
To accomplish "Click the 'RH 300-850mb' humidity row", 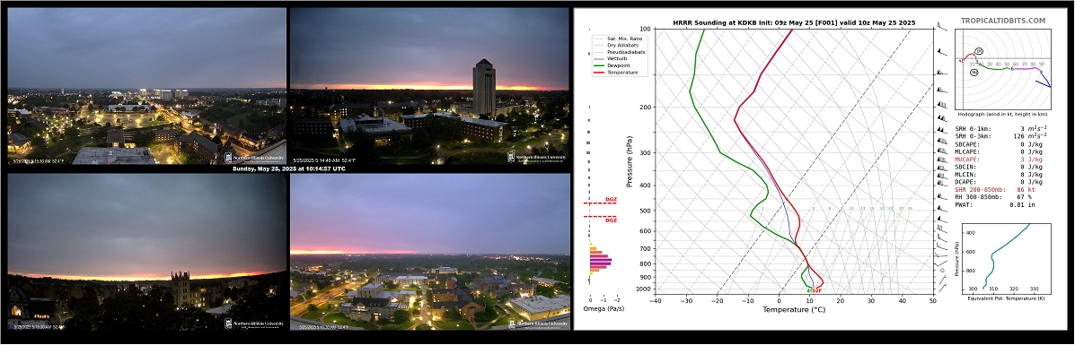I will click(994, 197).
